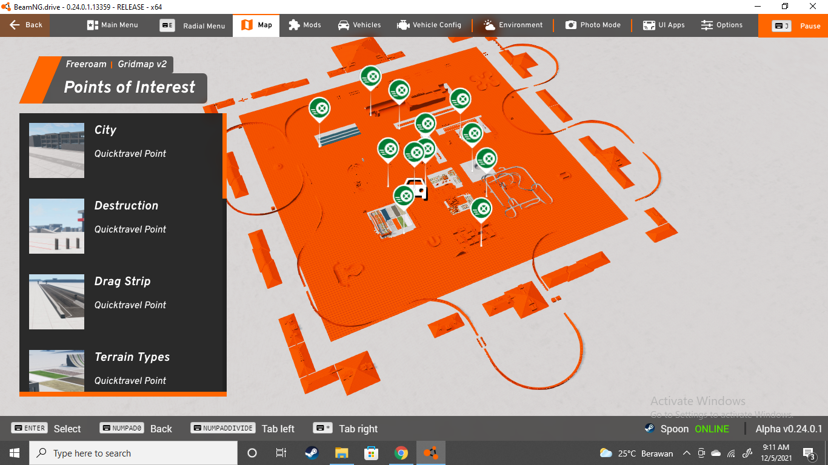Open the Main Menu tab
828x465 pixels.
[113, 25]
